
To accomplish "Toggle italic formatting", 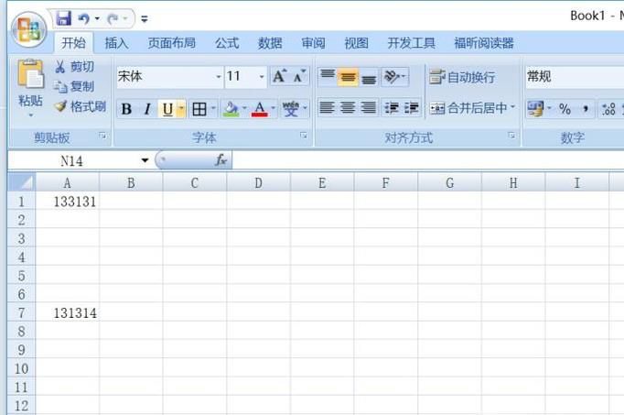I will [x=146, y=109].
